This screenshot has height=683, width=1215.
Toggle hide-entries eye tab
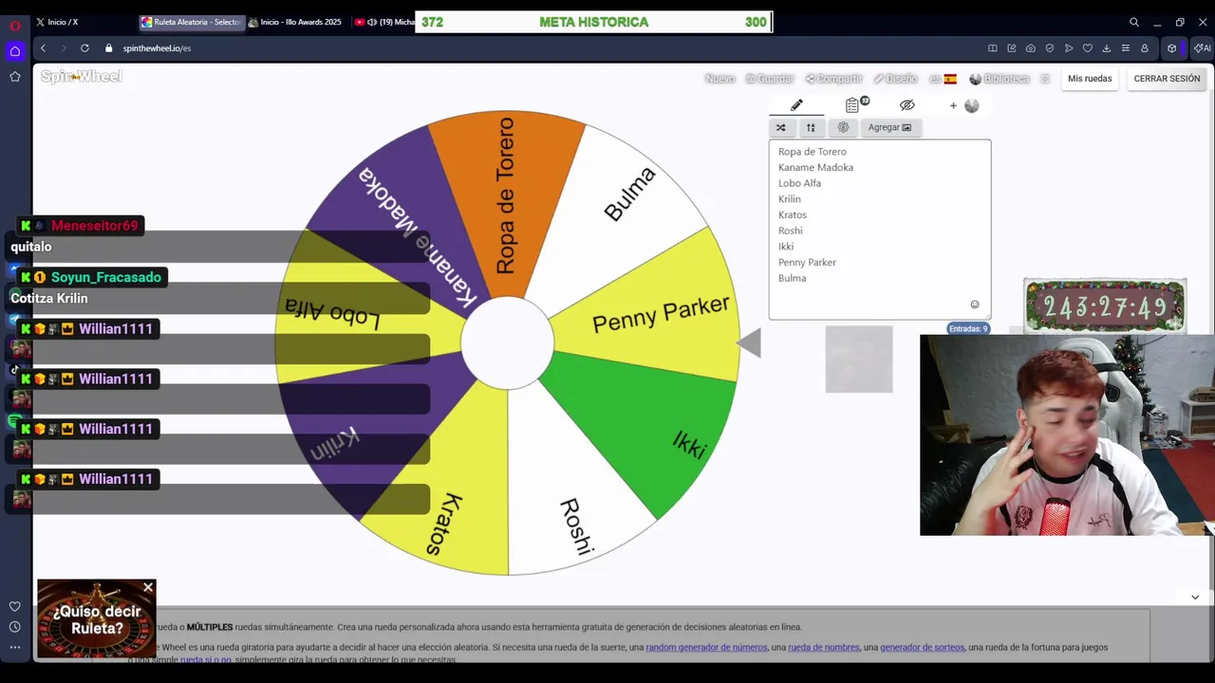click(x=907, y=105)
